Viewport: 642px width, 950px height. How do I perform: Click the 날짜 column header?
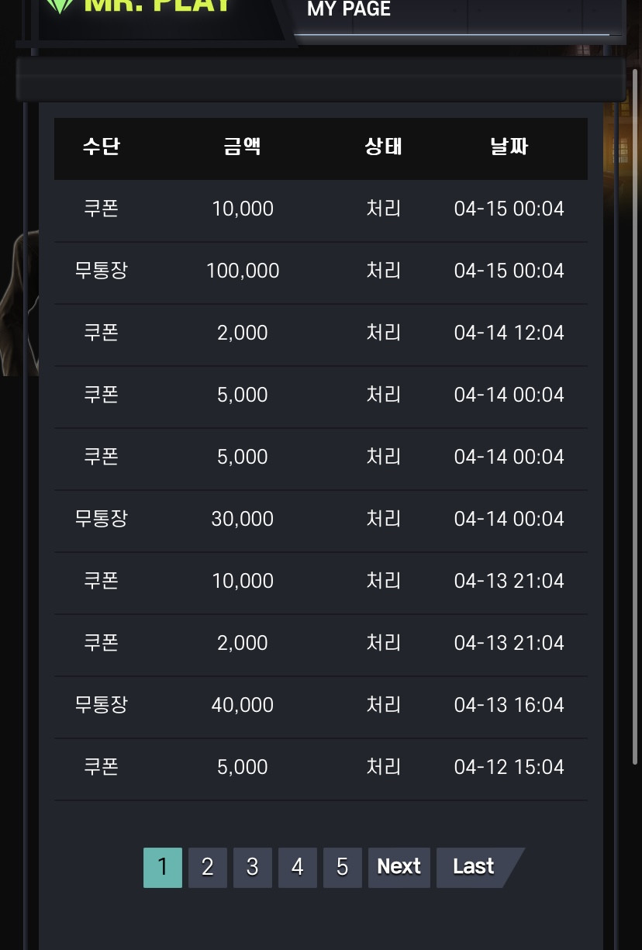509,147
